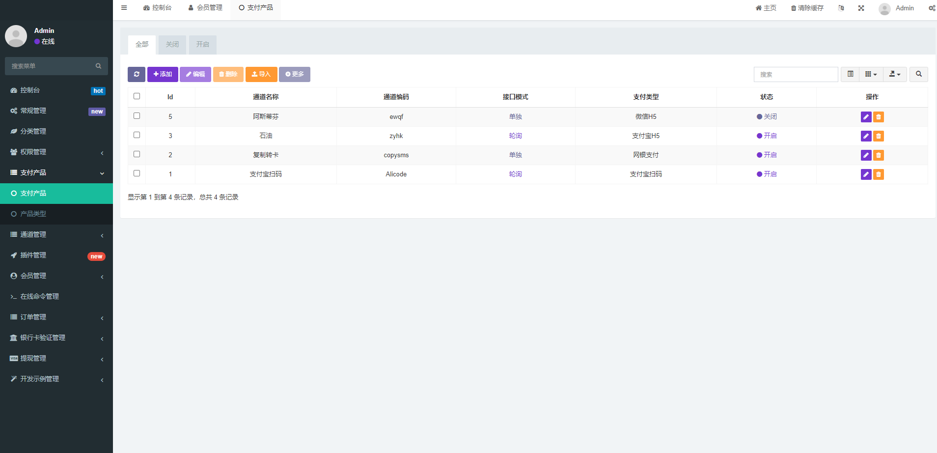Expand the 开发示例管理 sidebar menu
Screen dimensions: 937x453
[56, 379]
